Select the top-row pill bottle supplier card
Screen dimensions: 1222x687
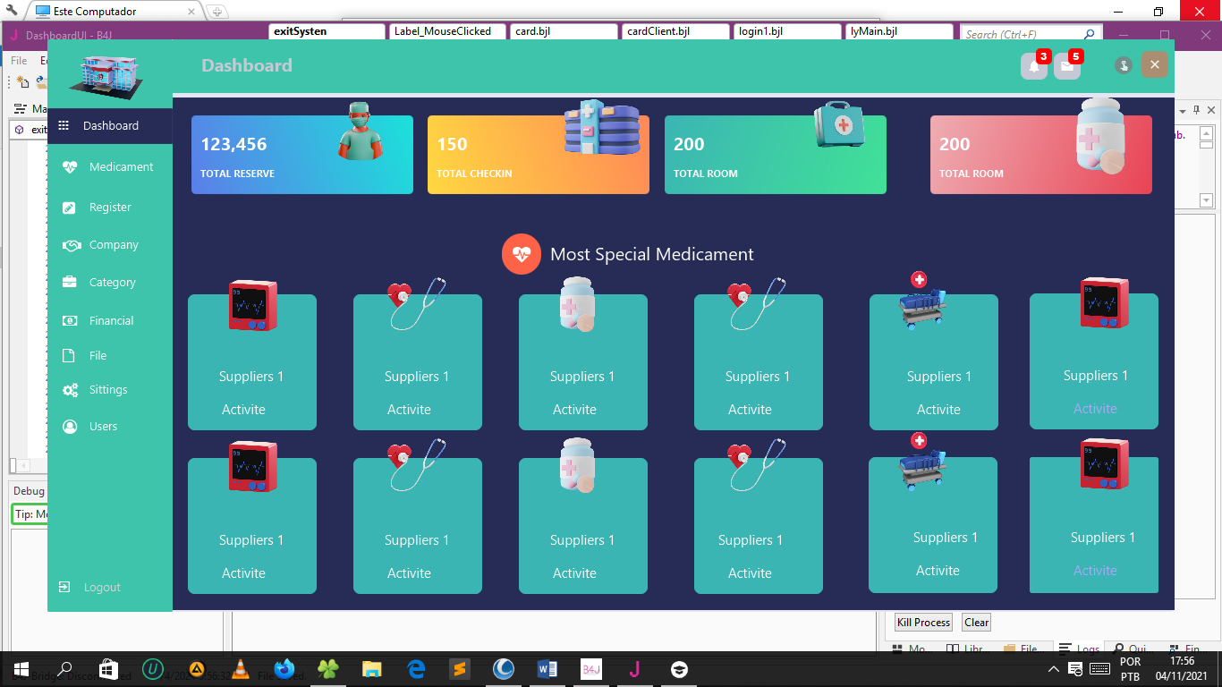click(583, 362)
